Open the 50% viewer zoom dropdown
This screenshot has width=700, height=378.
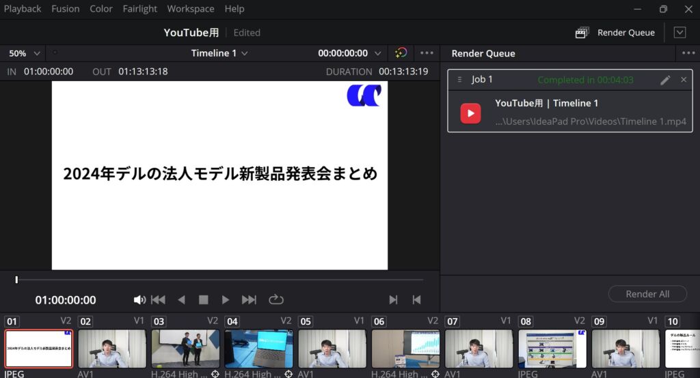coord(24,53)
